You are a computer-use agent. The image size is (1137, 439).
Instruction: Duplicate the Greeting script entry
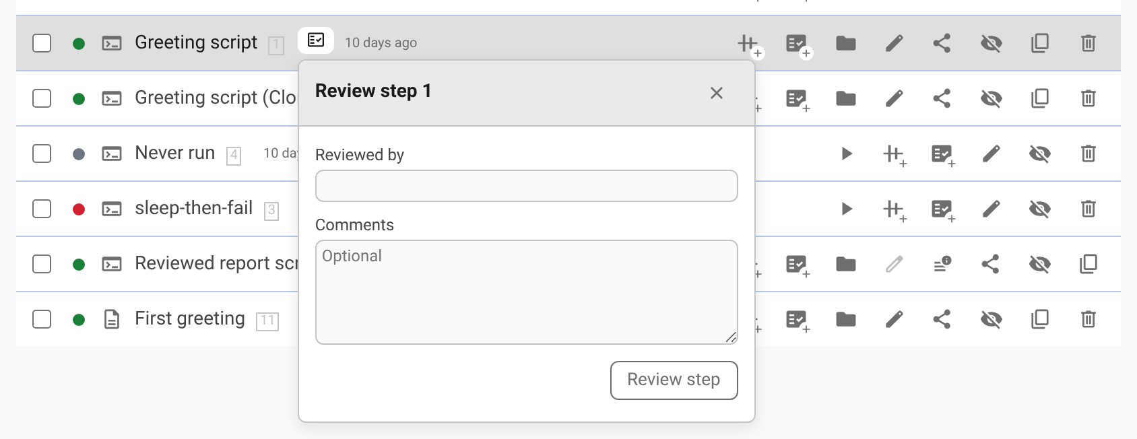[1040, 44]
